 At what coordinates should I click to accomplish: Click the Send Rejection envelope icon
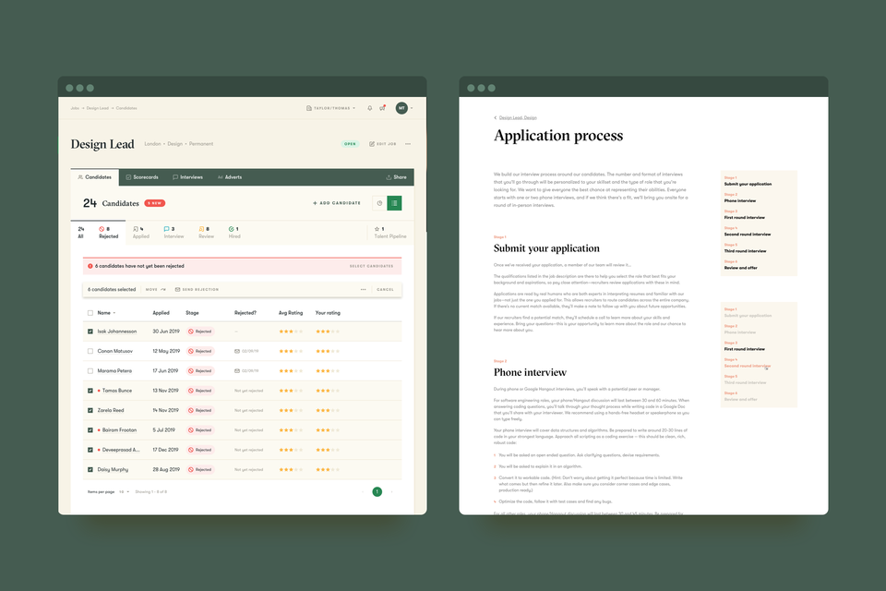177,290
